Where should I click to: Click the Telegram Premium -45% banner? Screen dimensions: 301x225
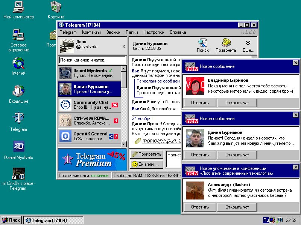coord(92,160)
